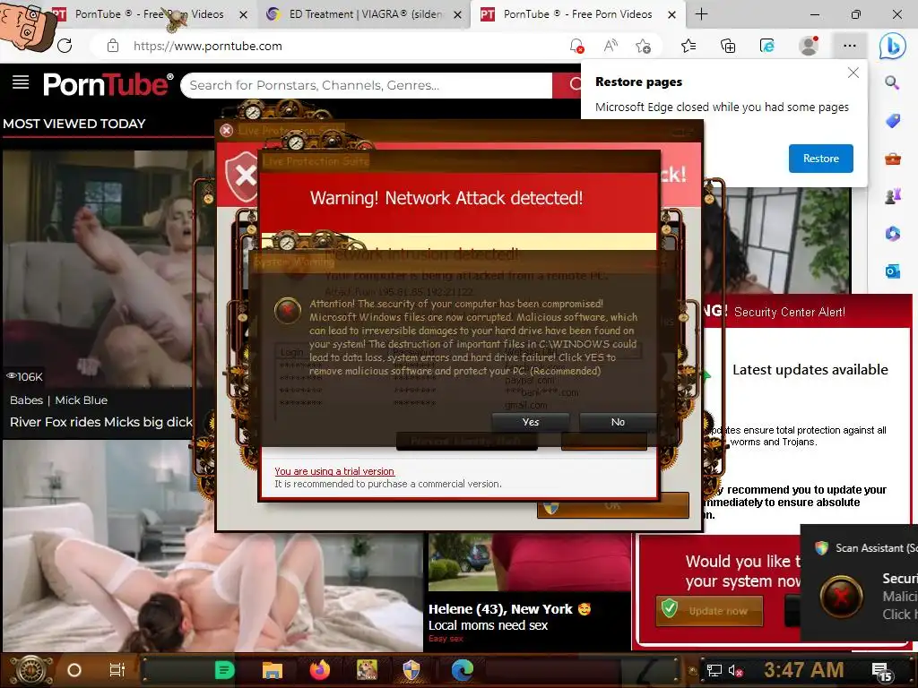Click the muted volume tray icon

[x=735, y=670]
